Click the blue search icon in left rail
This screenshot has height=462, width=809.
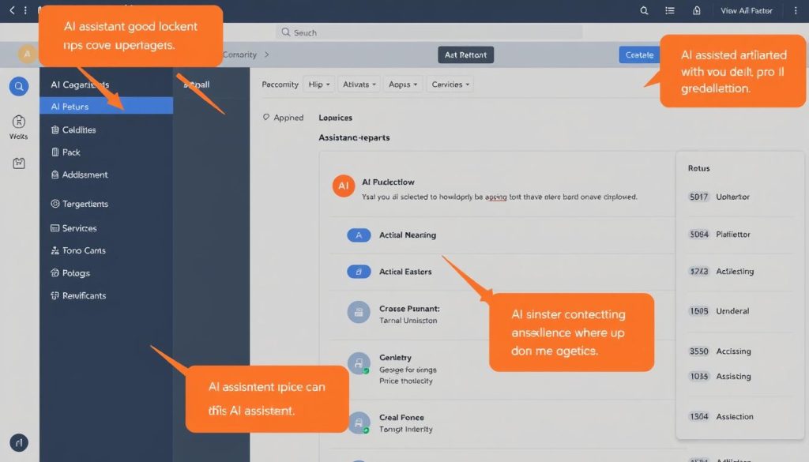click(x=19, y=87)
